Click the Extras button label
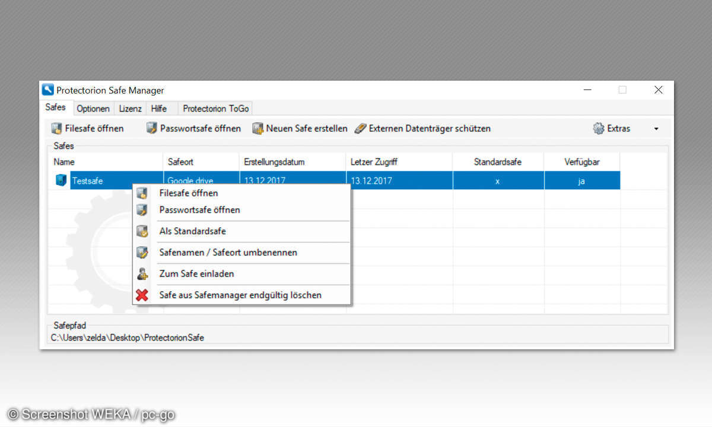The width and height of the screenshot is (712, 427). (x=619, y=129)
